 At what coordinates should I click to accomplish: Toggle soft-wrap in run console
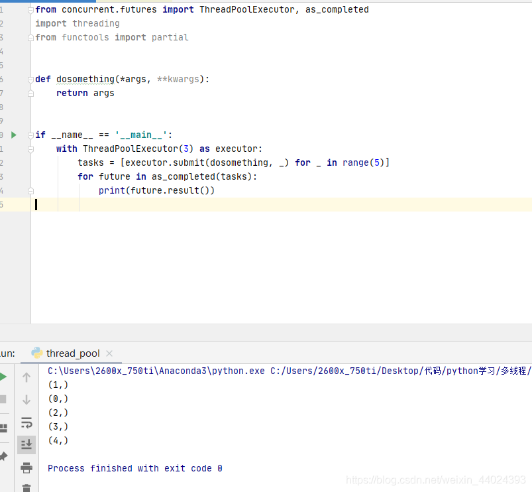pyautogui.click(x=27, y=422)
